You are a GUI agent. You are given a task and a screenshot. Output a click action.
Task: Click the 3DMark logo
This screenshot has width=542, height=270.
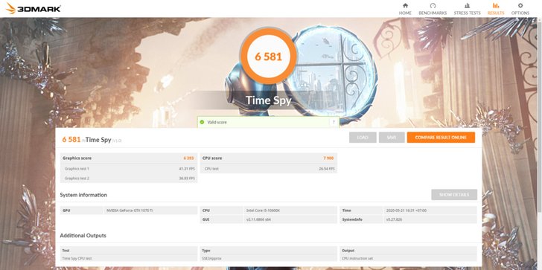pos(34,9)
